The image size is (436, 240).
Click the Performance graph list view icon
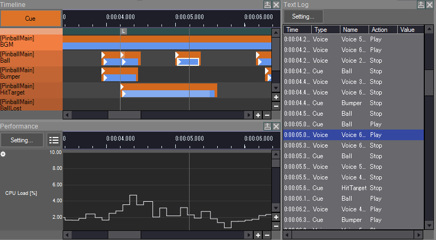(54, 140)
